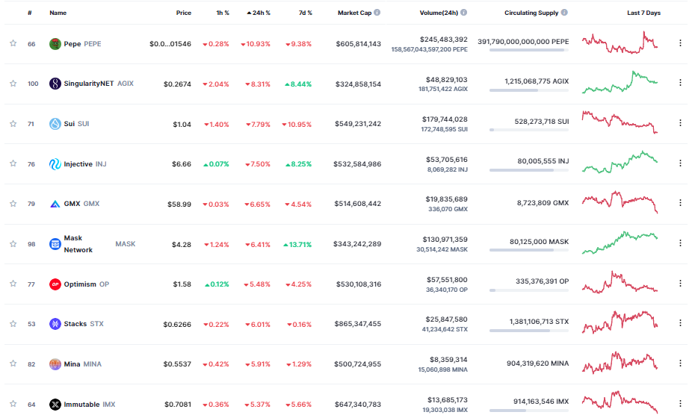The image size is (698, 415).
Task: Open Injective last 7 days sparkline
Action: tap(620, 163)
